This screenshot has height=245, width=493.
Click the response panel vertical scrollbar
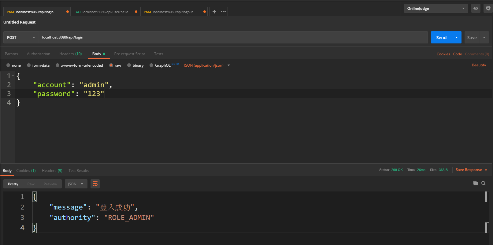(x=486, y=197)
